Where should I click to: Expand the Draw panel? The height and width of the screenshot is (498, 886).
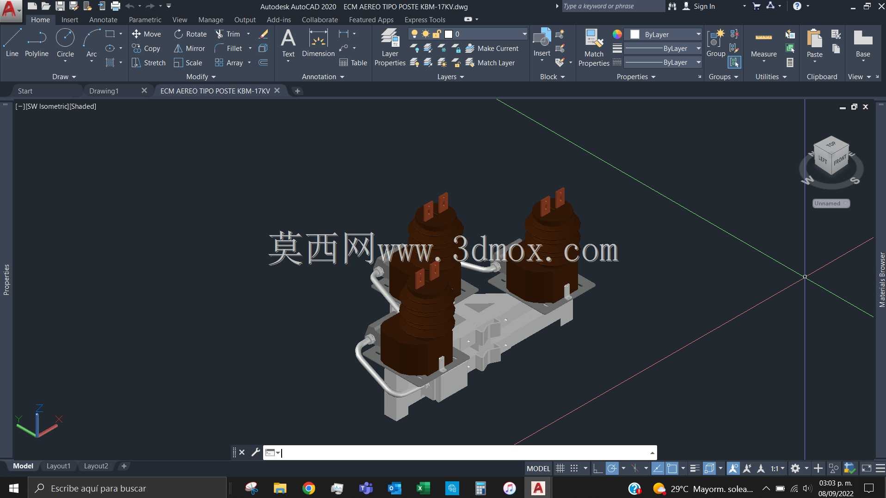click(64, 77)
